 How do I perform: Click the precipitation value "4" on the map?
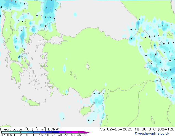[155, 45]
